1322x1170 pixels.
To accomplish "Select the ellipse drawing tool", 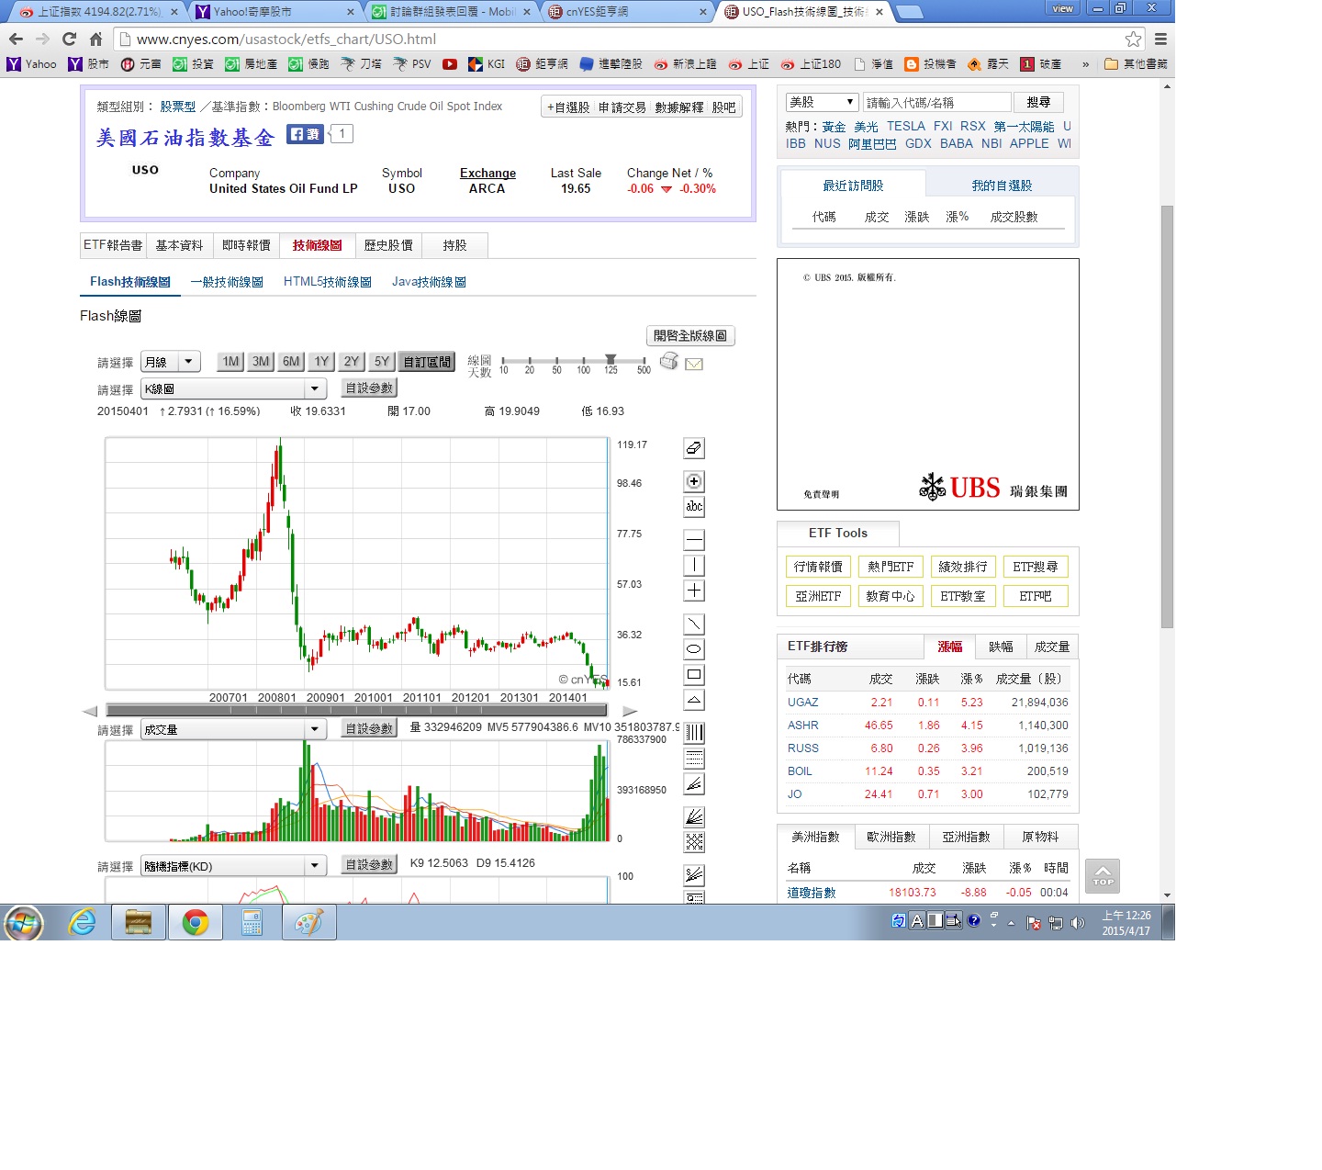I will (694, 649).
